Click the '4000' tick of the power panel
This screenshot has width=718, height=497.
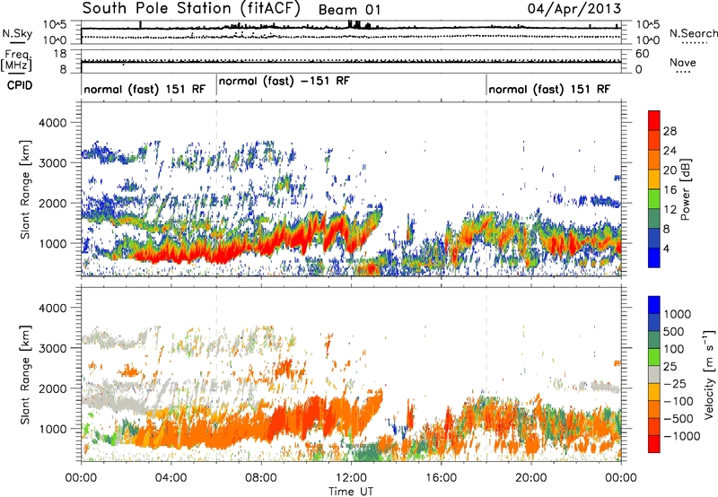click(52, 123)
